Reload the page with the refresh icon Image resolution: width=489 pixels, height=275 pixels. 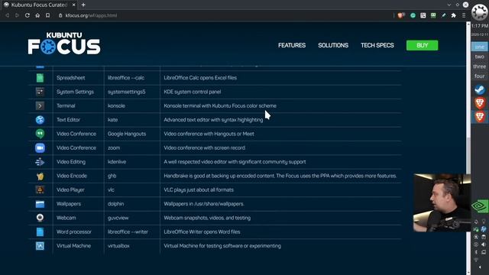click(x=28, y=15)
